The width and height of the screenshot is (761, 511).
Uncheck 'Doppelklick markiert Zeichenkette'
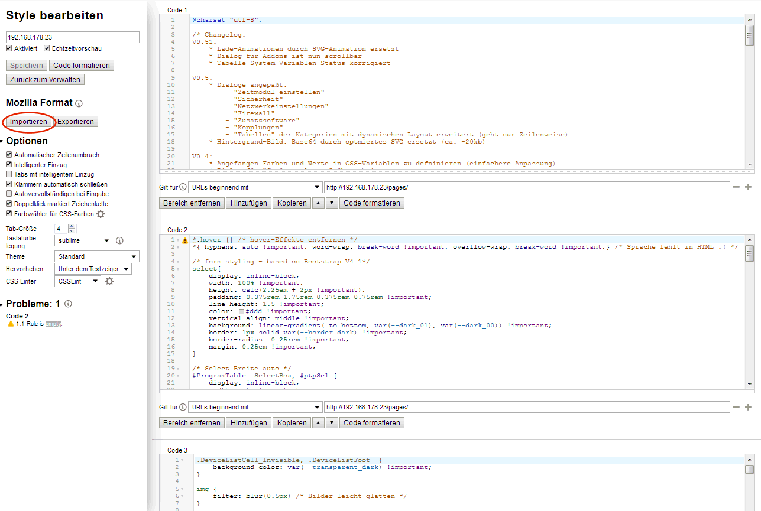coord(9,204)
